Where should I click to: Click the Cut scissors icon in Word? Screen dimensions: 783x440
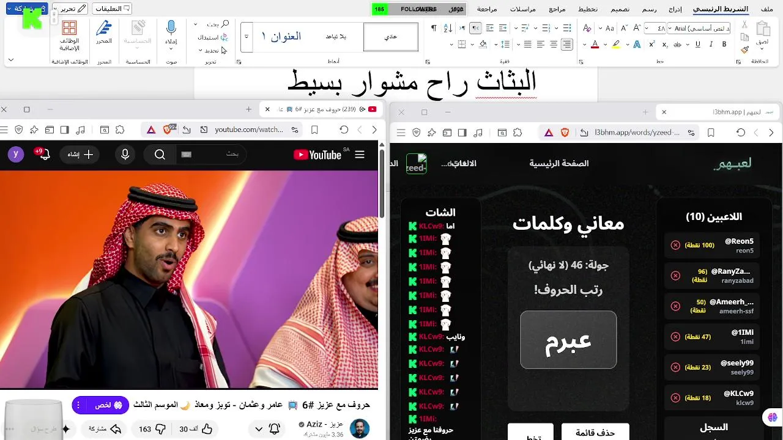click(744, 24)
